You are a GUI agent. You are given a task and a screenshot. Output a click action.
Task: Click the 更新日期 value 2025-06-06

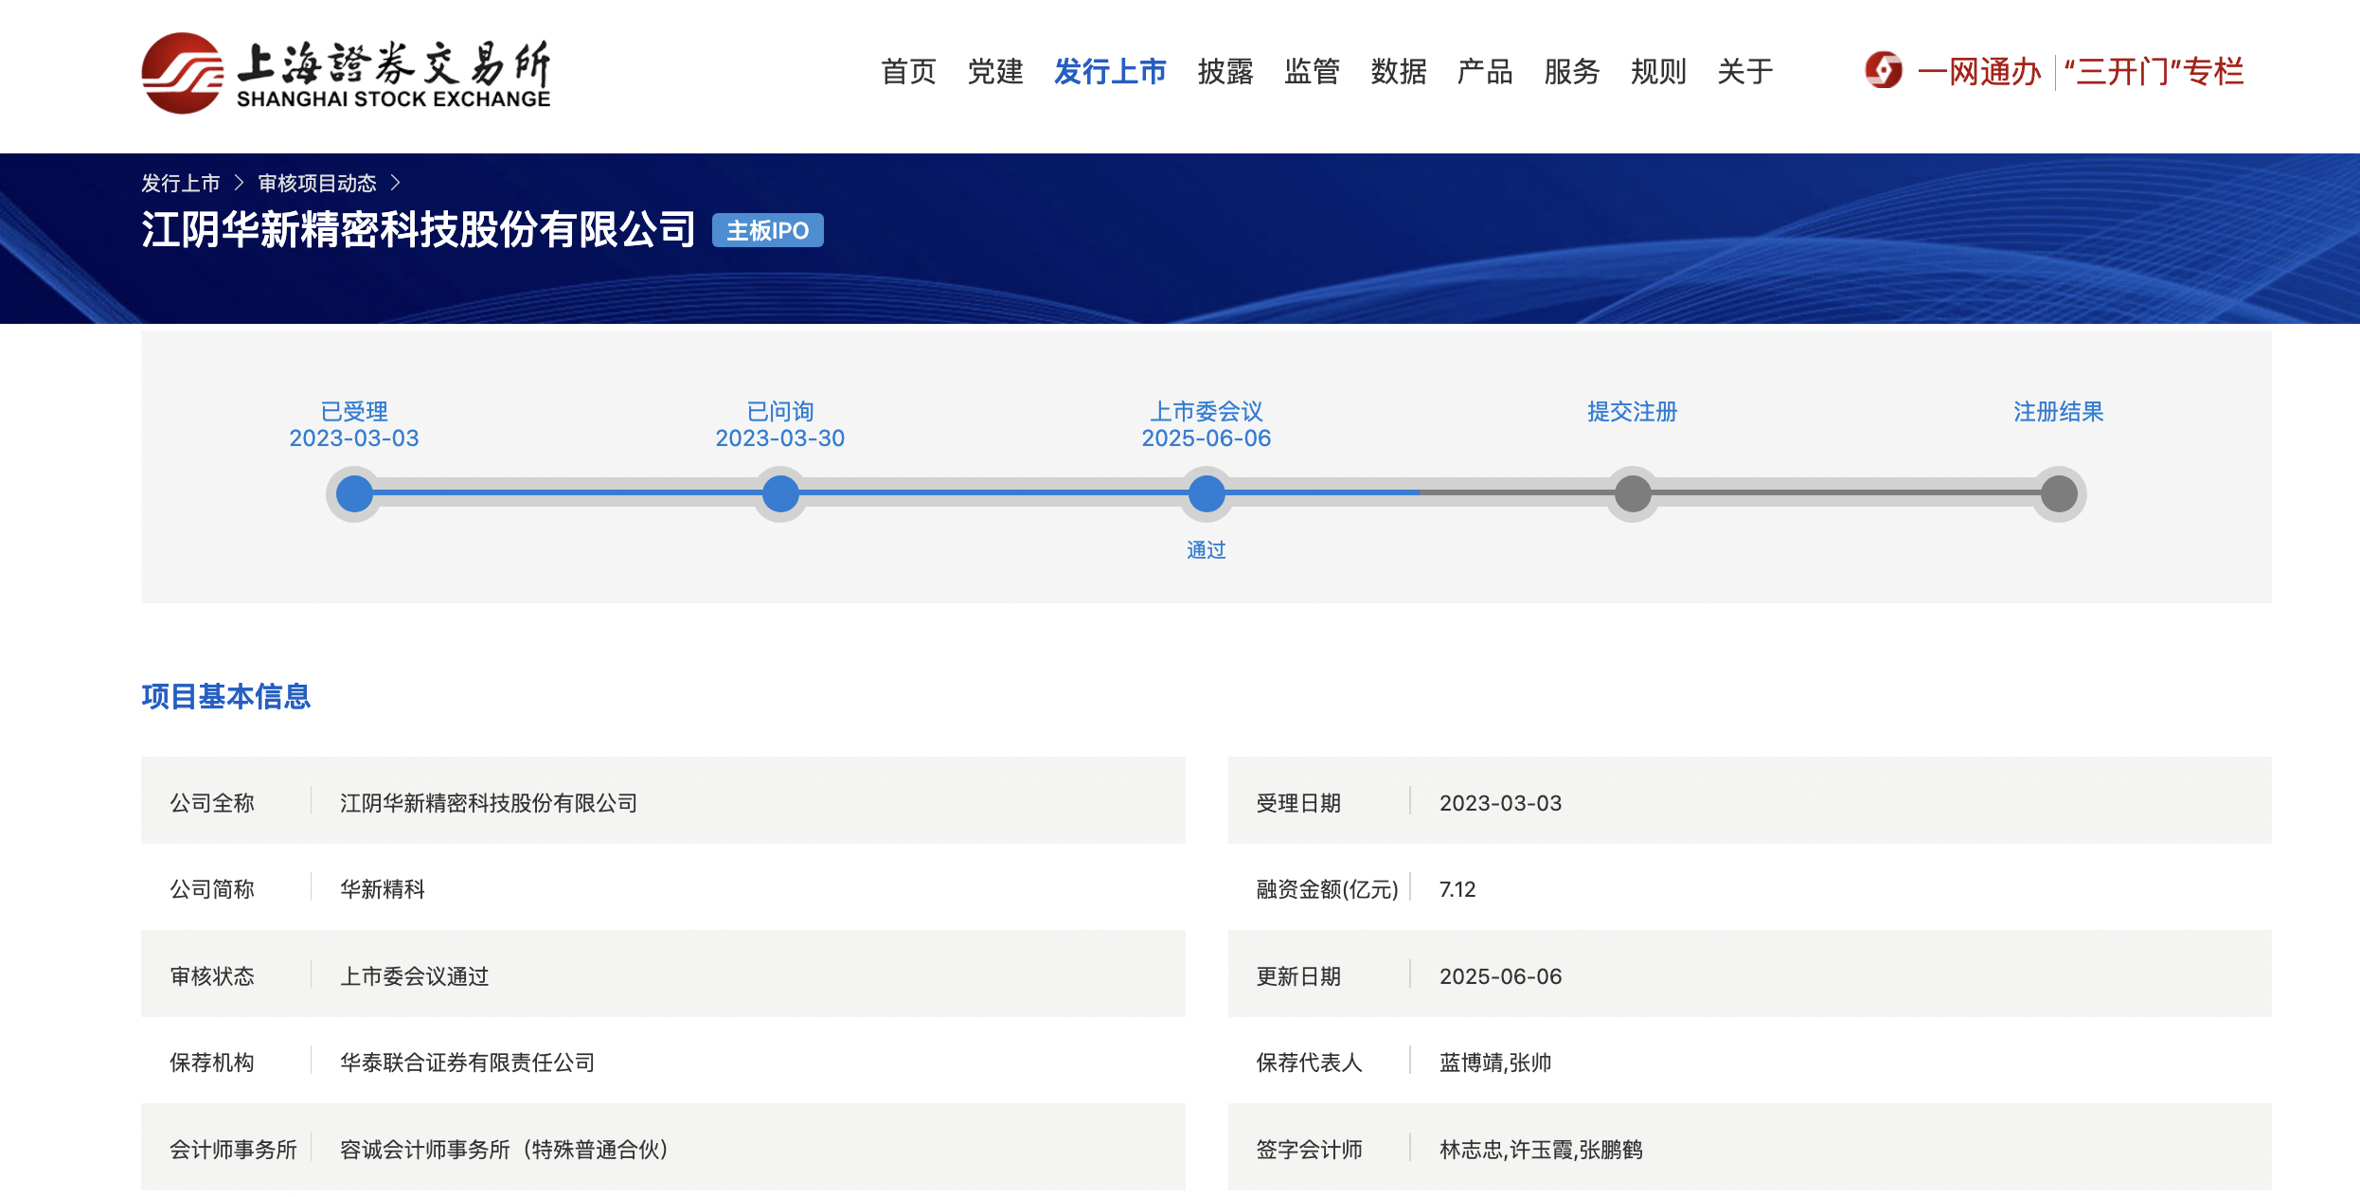pos(1501,976)
